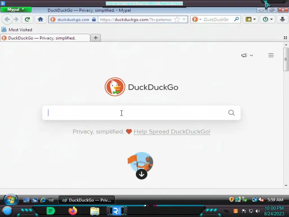Open the green Mypal application menu
The height and width of the screenshot is (217, 289).
point(16,10)
